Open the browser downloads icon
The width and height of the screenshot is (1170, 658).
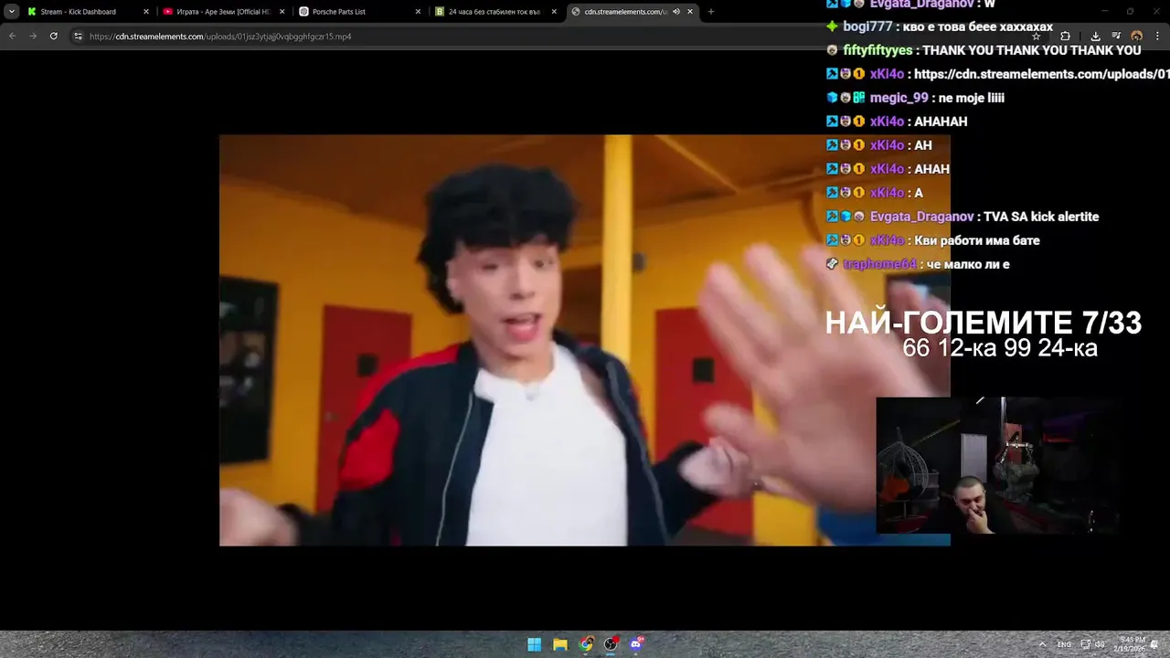tap(1095, 37)
